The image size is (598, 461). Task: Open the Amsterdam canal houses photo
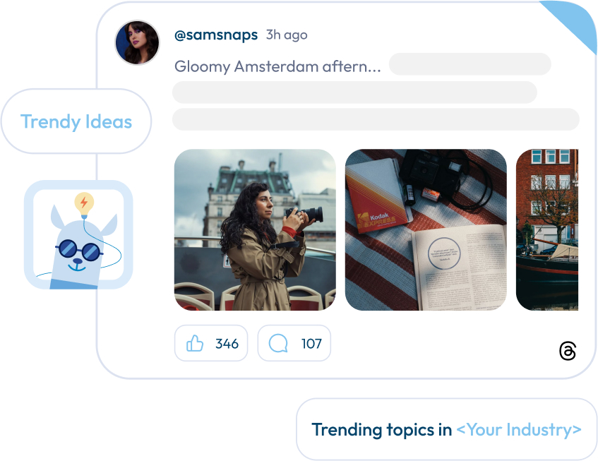click(547, 229)
